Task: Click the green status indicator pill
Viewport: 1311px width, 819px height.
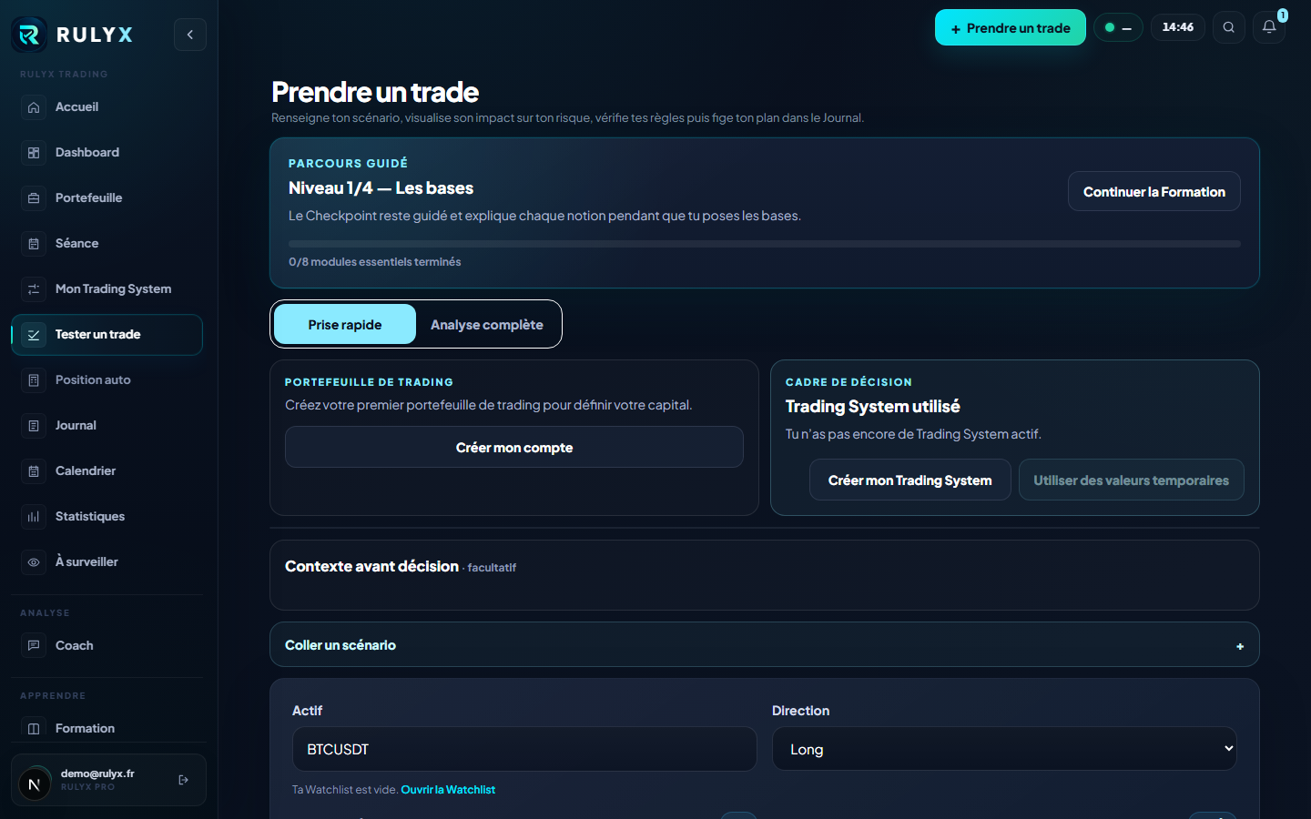Action: [x=1118, y=27]
